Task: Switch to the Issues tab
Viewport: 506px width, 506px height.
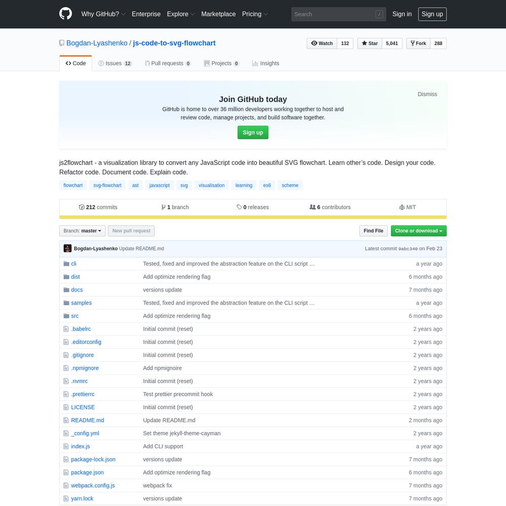Action: (115, 63)
